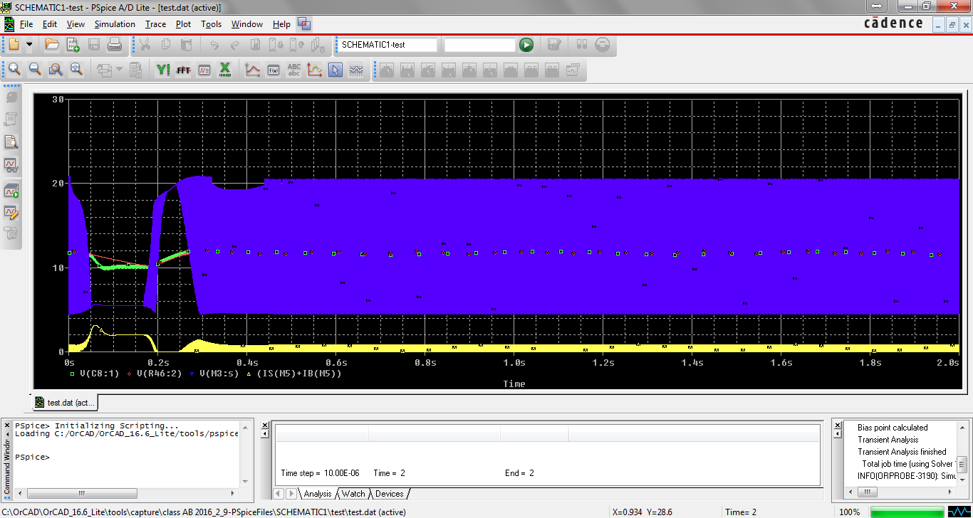Click the edit simulation profile icon

pyautogui.click(x=554, y=45)
